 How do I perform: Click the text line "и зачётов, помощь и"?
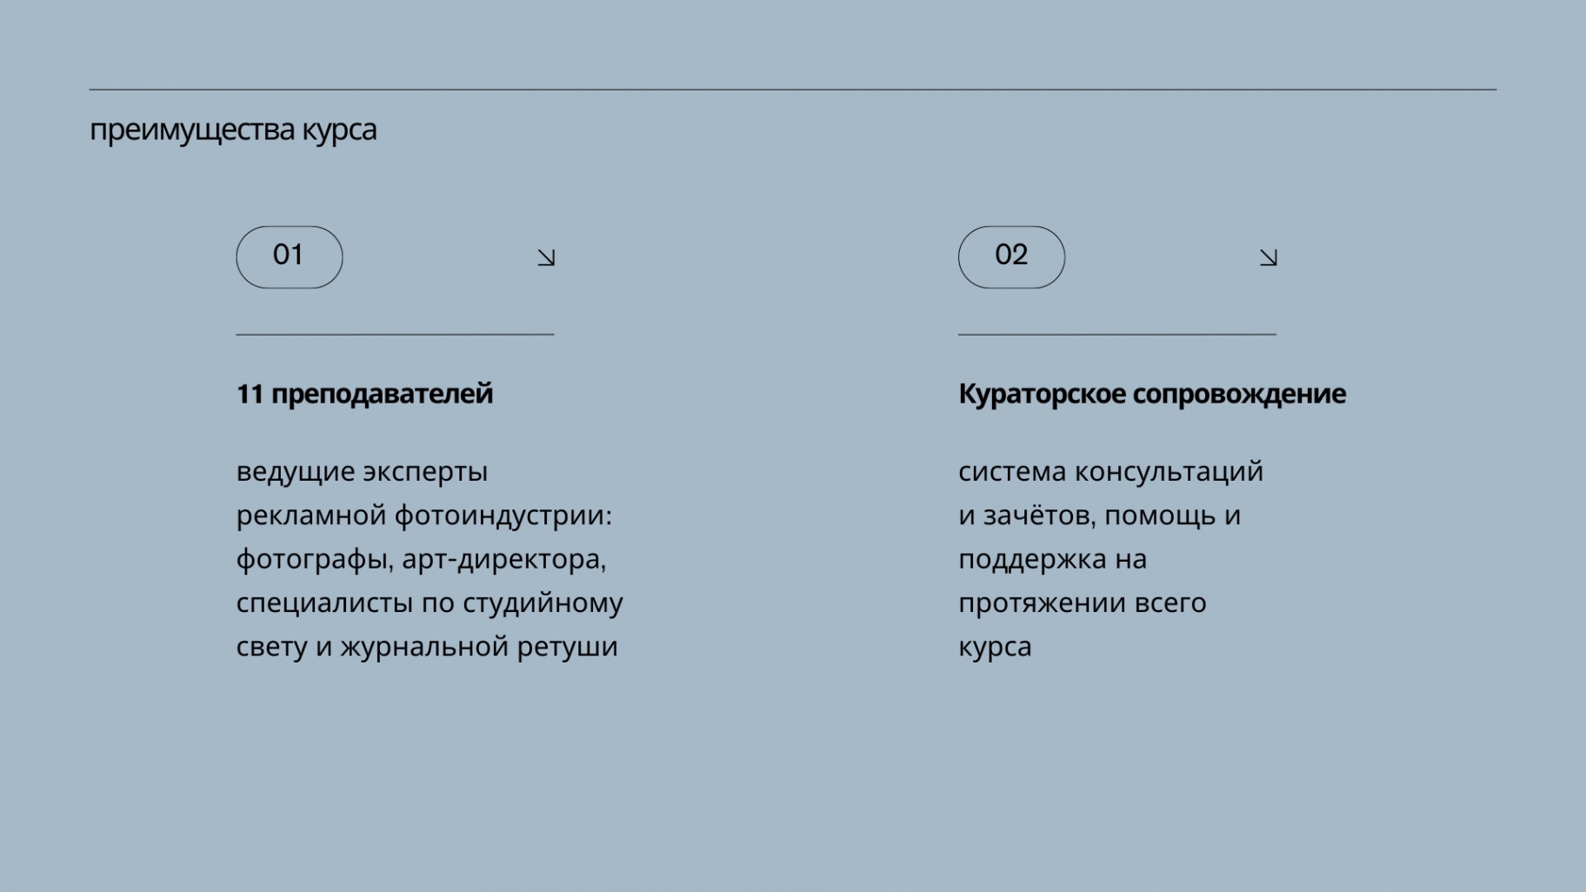pyautogui.click(x=1099, y=516)
